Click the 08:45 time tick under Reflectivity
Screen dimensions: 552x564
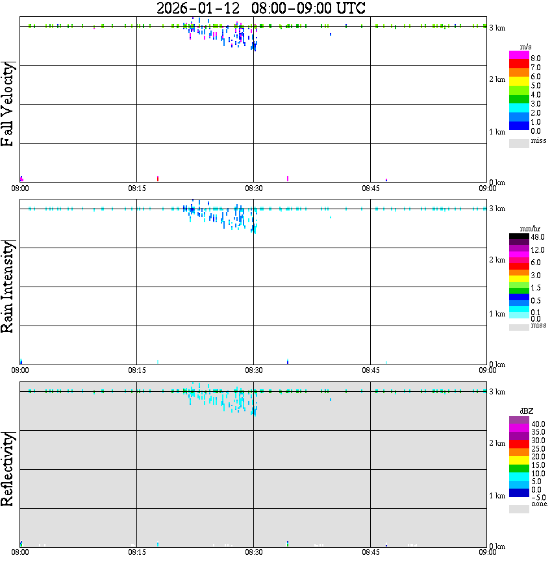point(370,552)
